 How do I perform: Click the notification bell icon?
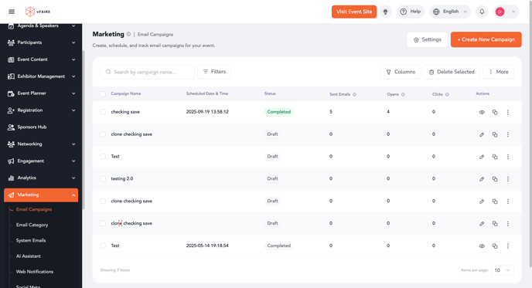tap(482, 12)
